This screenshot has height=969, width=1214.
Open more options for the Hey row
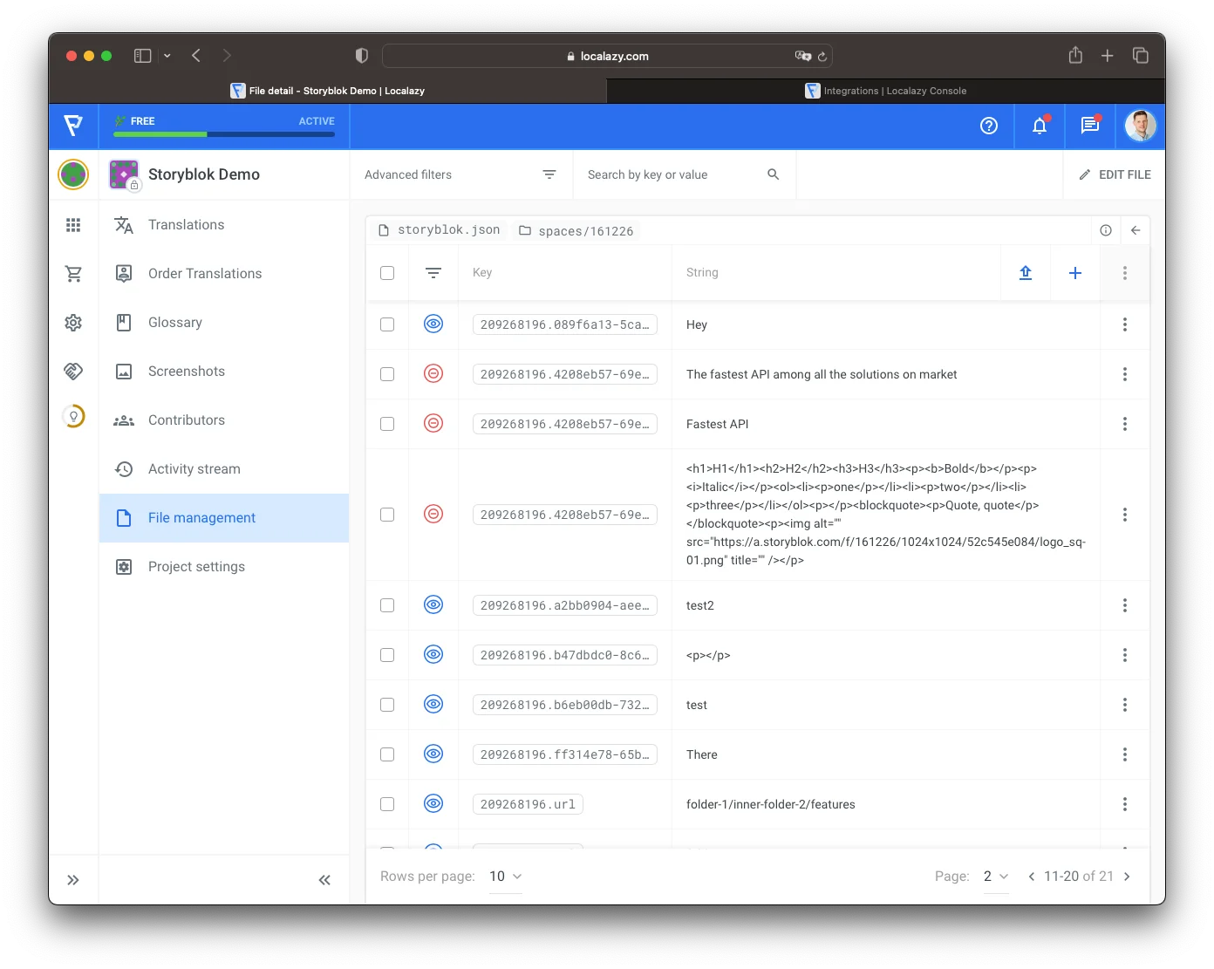(x=1125, y=324)
